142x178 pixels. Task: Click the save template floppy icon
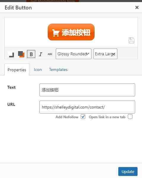click(x=131, y=40)
